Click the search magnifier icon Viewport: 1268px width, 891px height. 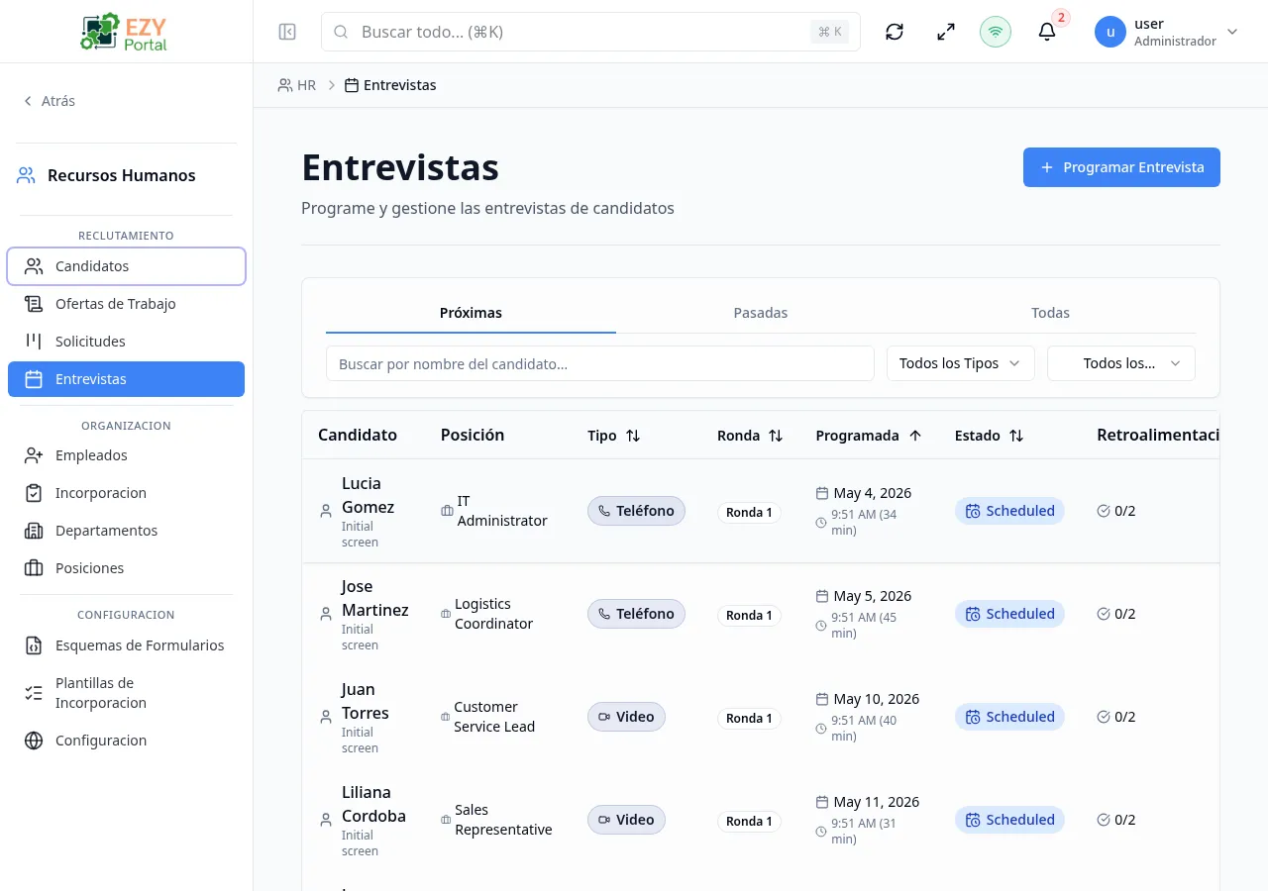[x=341, y=32]
